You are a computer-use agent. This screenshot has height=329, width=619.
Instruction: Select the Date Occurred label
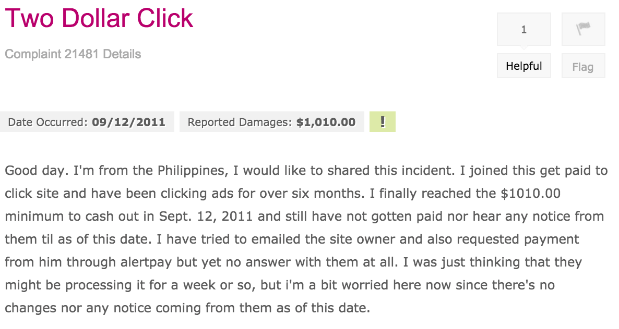pos(48,122)
